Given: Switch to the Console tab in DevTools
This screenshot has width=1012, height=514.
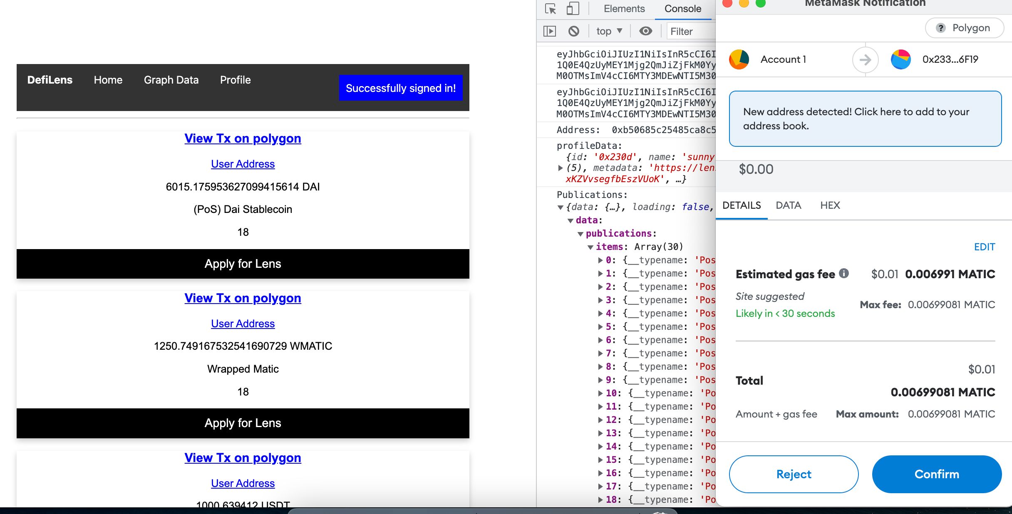Looking at the screenshot, I should (x=682, y=9).
